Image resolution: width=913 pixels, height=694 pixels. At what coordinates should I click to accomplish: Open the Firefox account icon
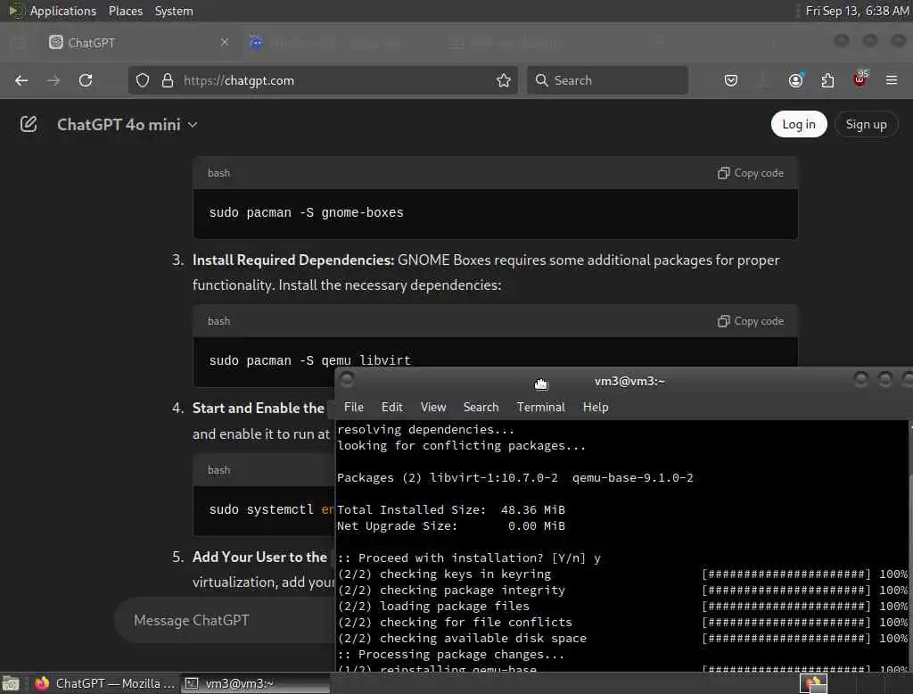[795, 80]
